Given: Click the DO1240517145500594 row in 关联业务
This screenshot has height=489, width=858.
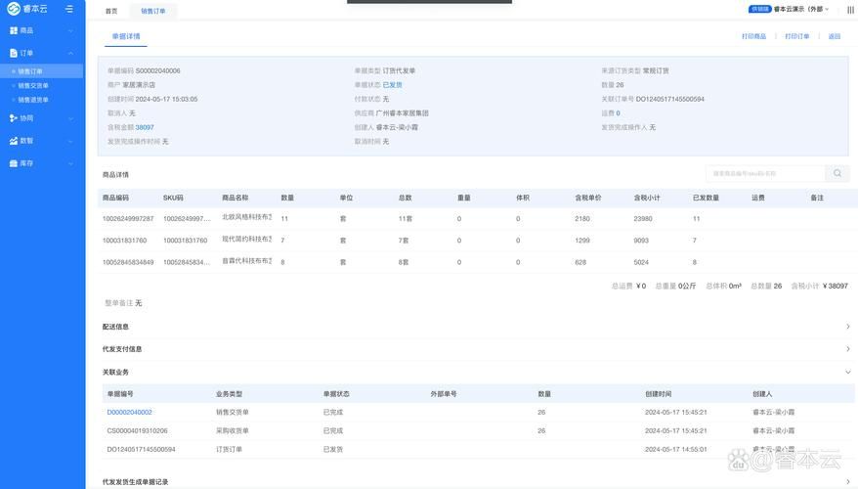Looking at the screenshot, I should pos(478,449).
